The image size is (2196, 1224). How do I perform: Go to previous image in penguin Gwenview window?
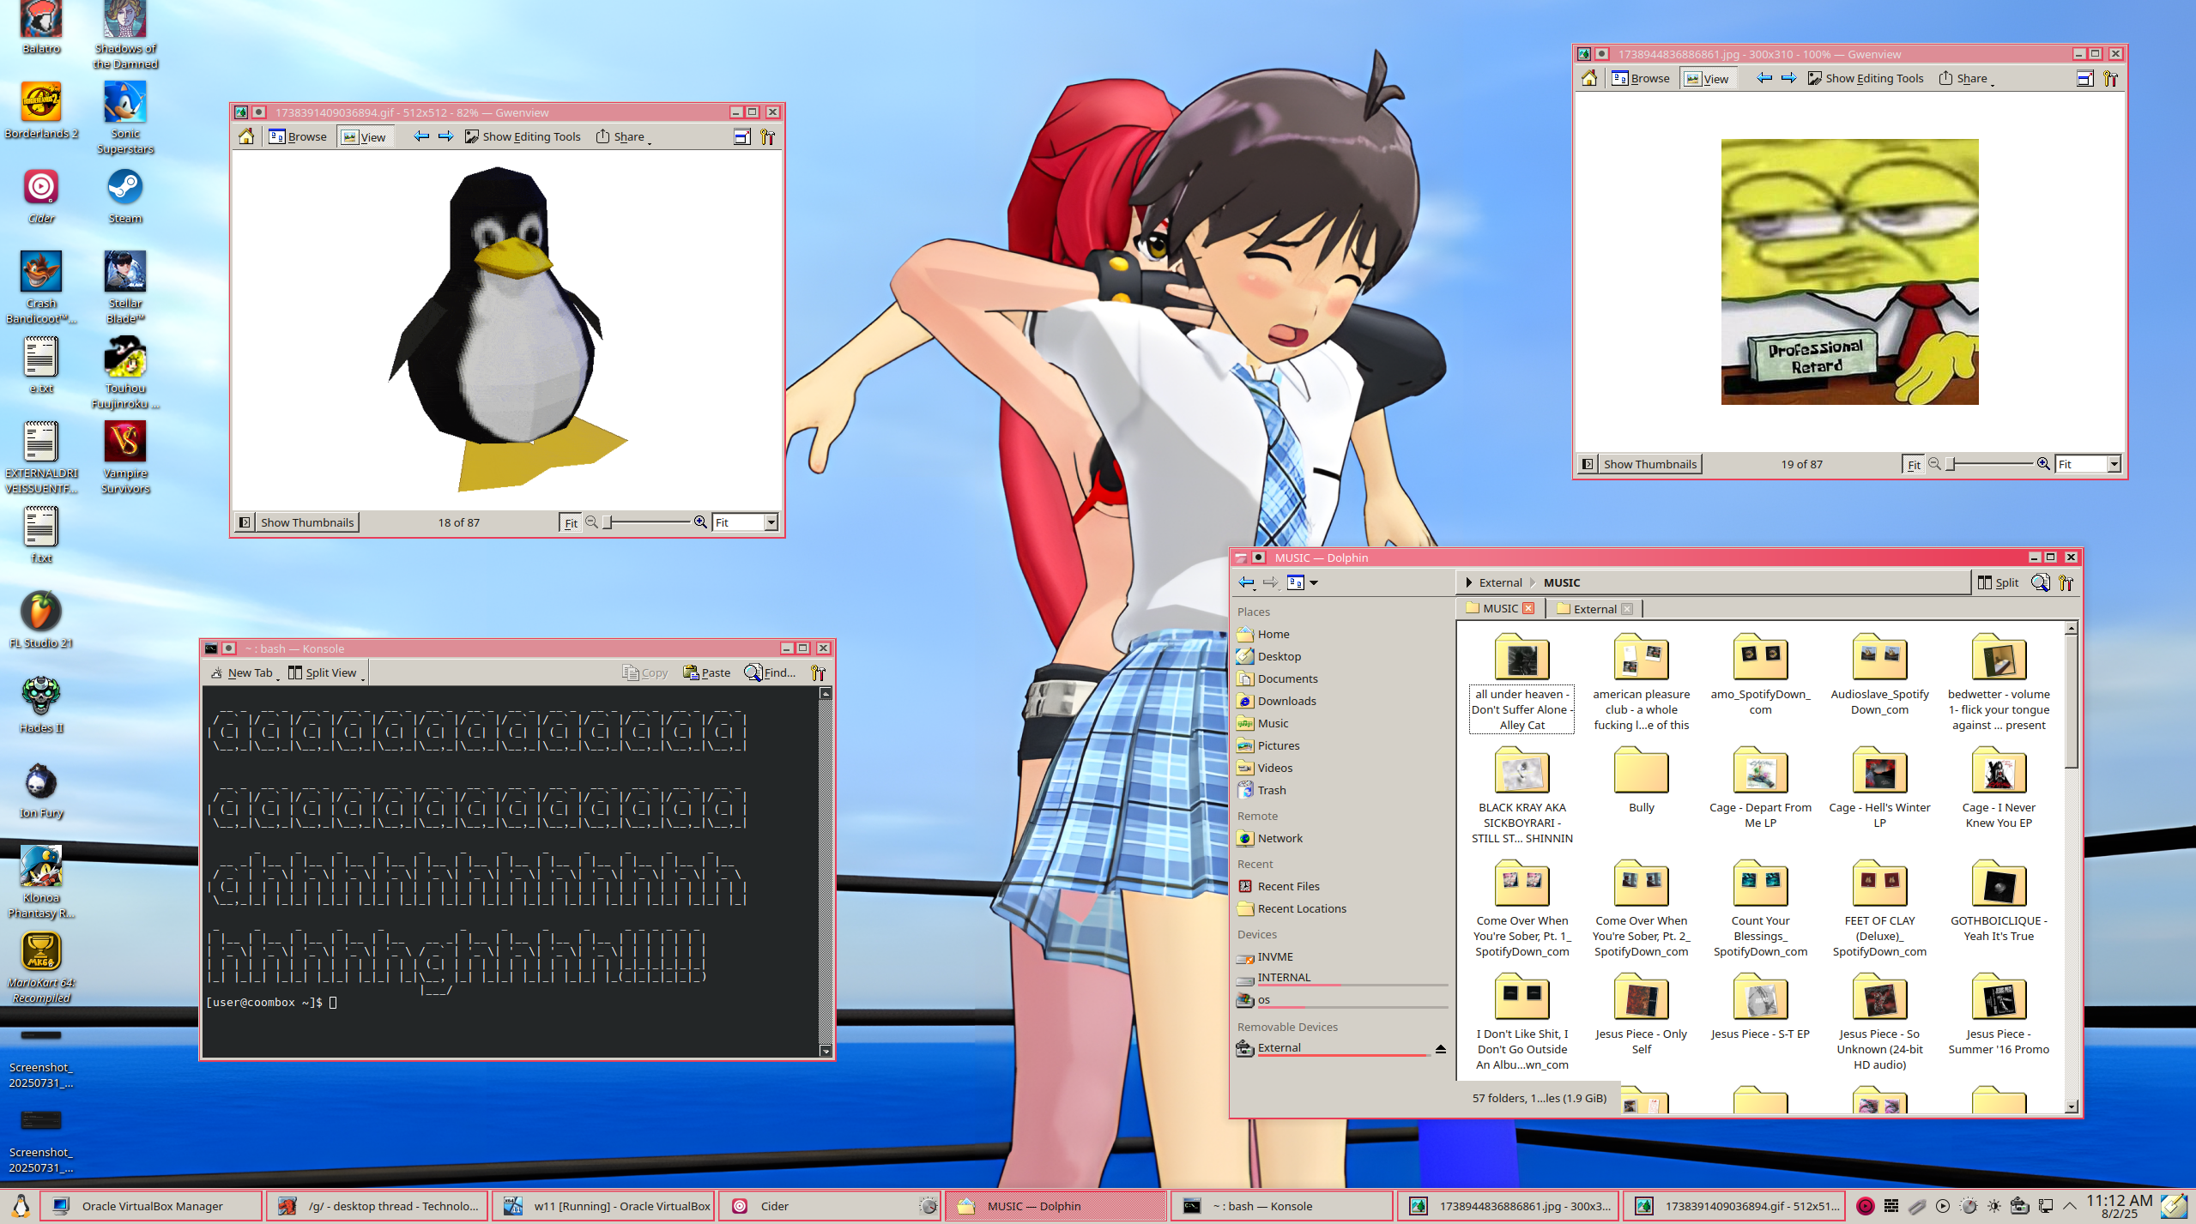[x=421, y=136]
